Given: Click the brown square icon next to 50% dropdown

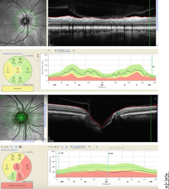Looking at the screenshot, I should point(20,147).
